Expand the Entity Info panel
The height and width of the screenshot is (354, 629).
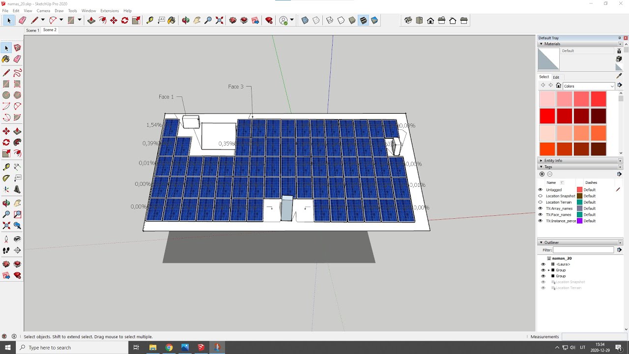point(542,161)
